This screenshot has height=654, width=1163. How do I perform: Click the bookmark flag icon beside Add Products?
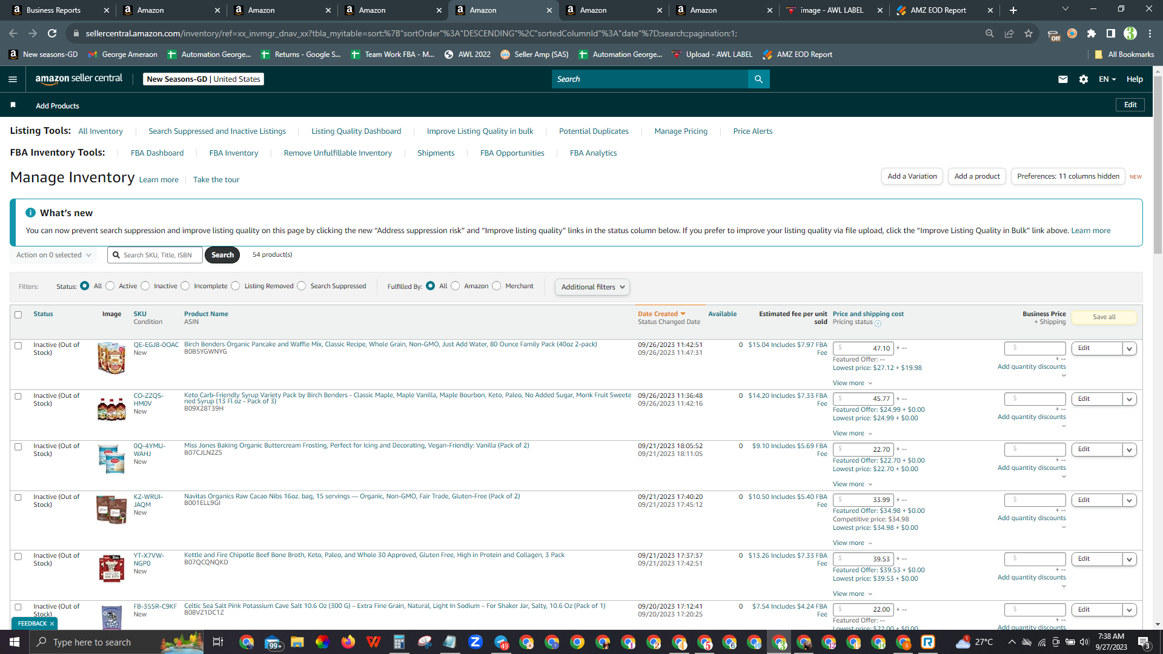13,105
